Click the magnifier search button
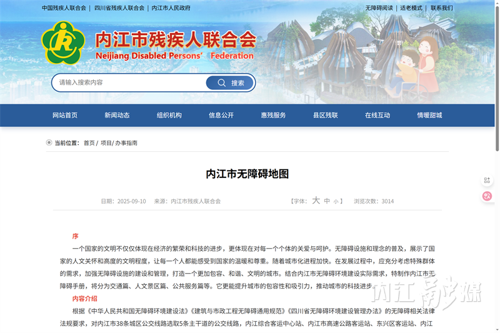Screen dimensions: 500x333 230,82
